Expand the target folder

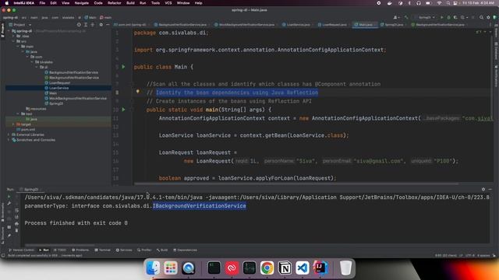click(x=13, y=124)
